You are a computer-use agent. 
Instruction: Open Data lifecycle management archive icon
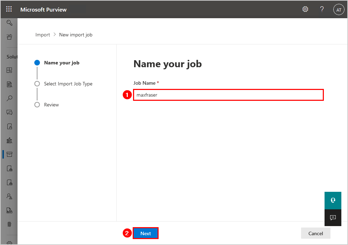tap(9, 154)
